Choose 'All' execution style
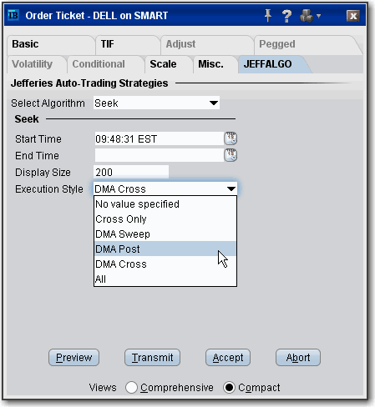Screen dimensions: 375x407 click(x=165, y=279)
